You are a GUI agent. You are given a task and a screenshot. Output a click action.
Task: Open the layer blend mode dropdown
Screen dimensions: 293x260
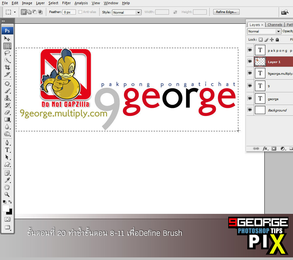point(264,31)
